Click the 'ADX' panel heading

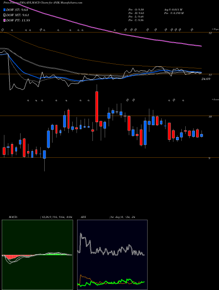(83, 217)
